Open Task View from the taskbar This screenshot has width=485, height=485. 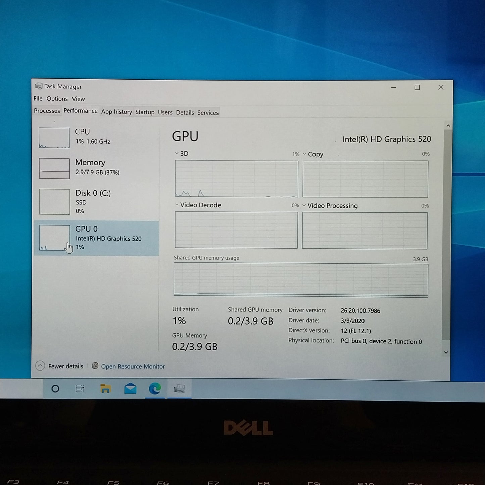coord(80,389)
